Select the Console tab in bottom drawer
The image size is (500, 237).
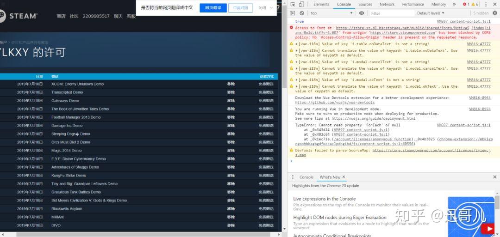[306, 177]
